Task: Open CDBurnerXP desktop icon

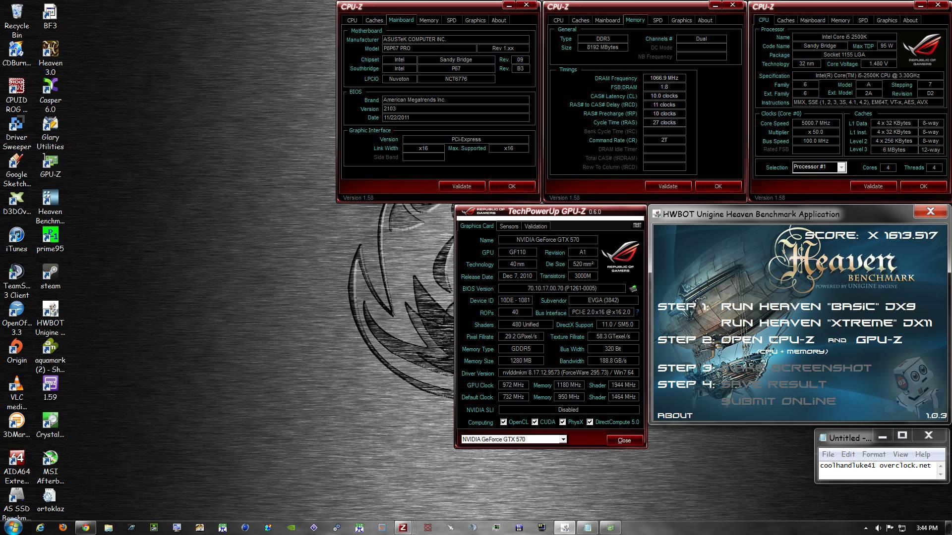Action: 16,53
